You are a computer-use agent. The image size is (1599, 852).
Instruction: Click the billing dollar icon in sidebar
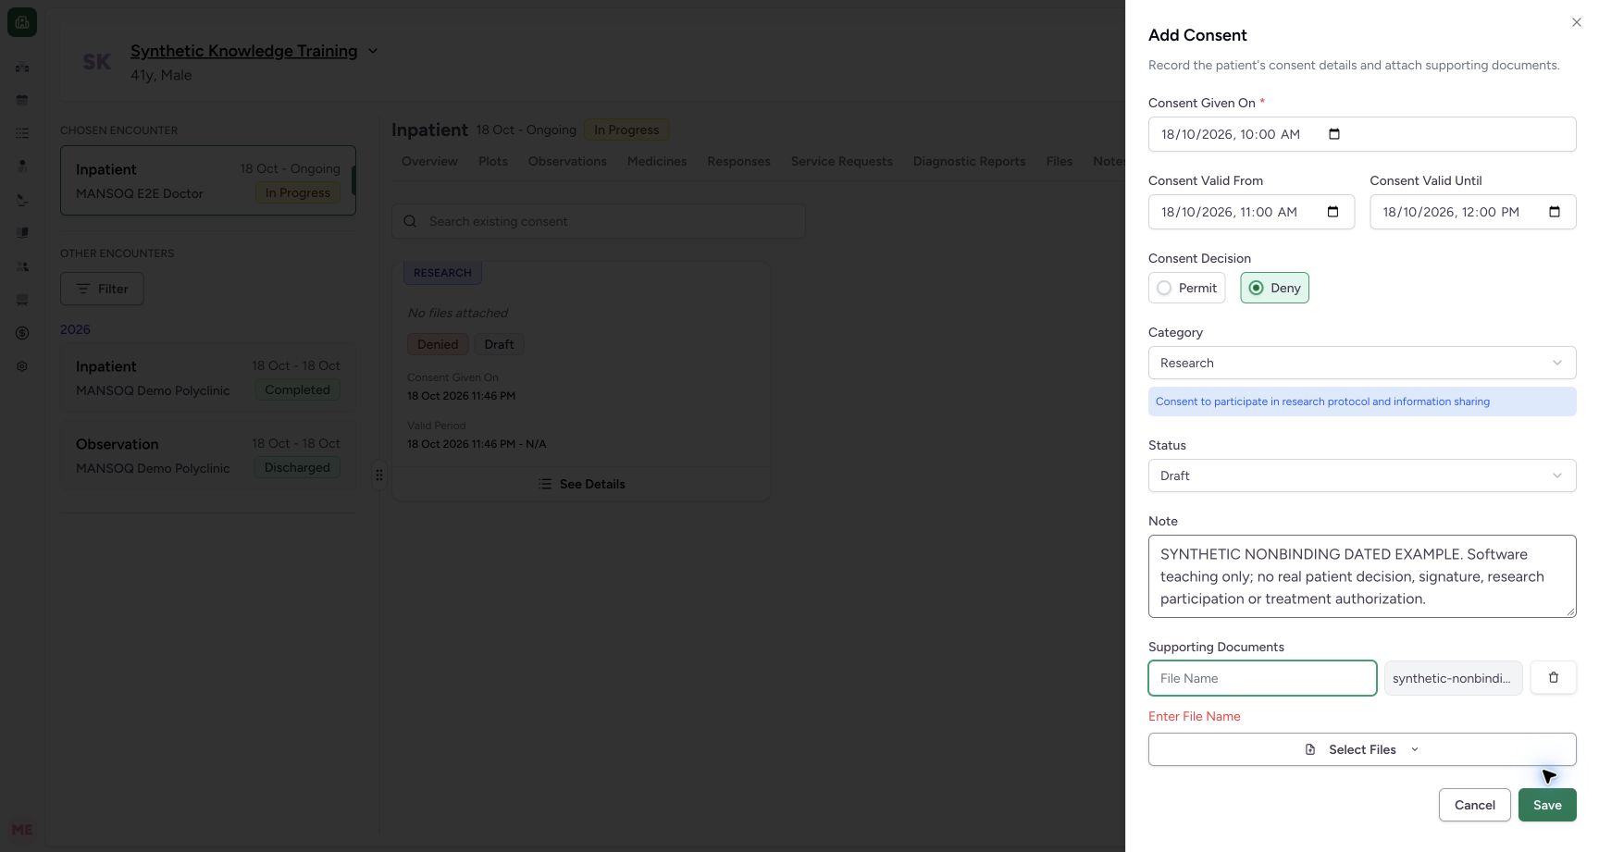pyautogui.click(x=22, y=333)
